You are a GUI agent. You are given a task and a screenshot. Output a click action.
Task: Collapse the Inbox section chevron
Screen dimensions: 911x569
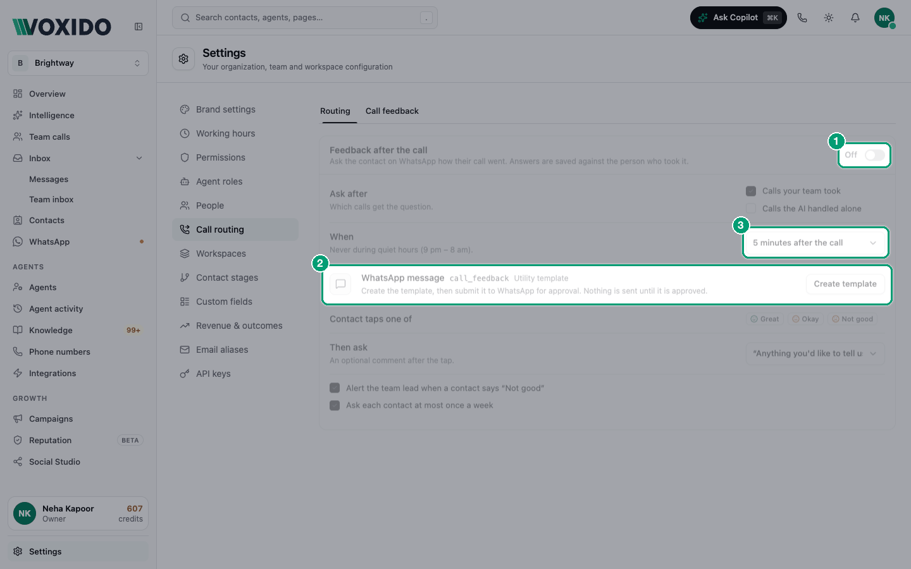(x=139, y=158)
